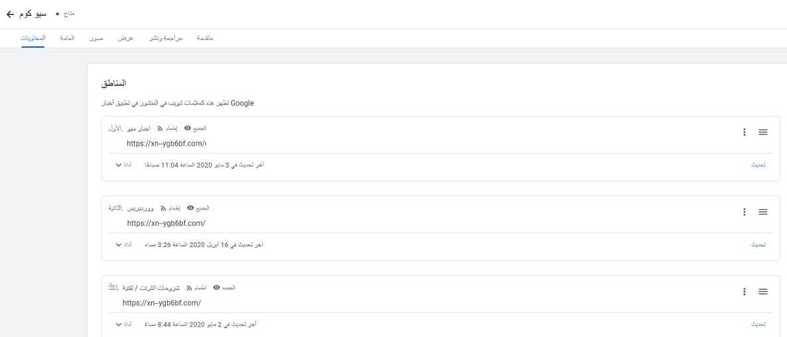Open three-dot menu of first section
Viewport: 787px width, 337px height.
click(x=745, y=132)
